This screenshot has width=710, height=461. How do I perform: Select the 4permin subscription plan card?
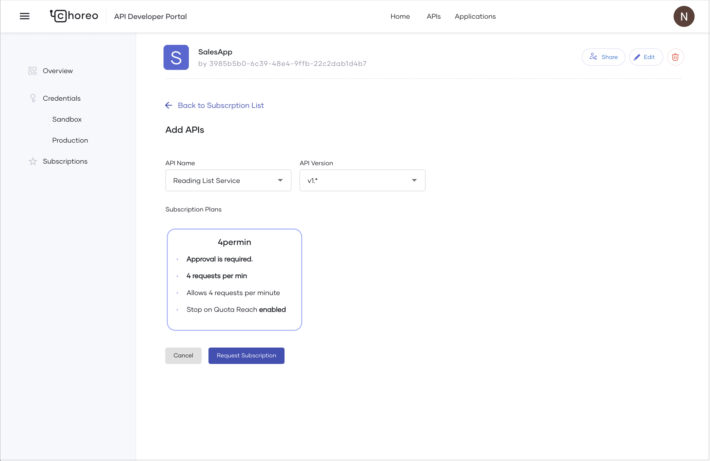click(x=234, y=279)
